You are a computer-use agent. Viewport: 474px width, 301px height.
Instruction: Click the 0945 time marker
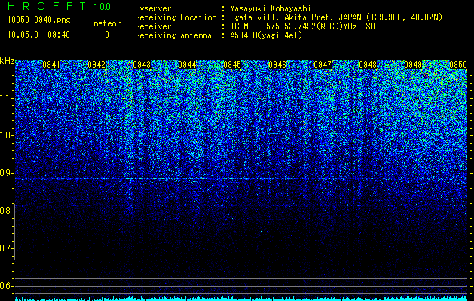click(x=232, y=65)
